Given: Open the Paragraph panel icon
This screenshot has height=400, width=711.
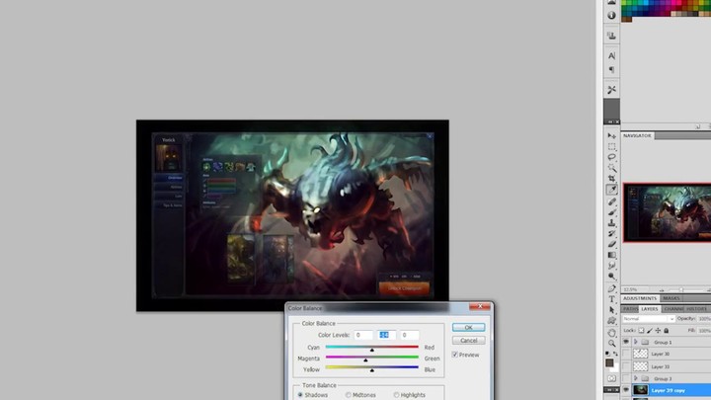Looking at the screenshot, I should click(611, 70).
